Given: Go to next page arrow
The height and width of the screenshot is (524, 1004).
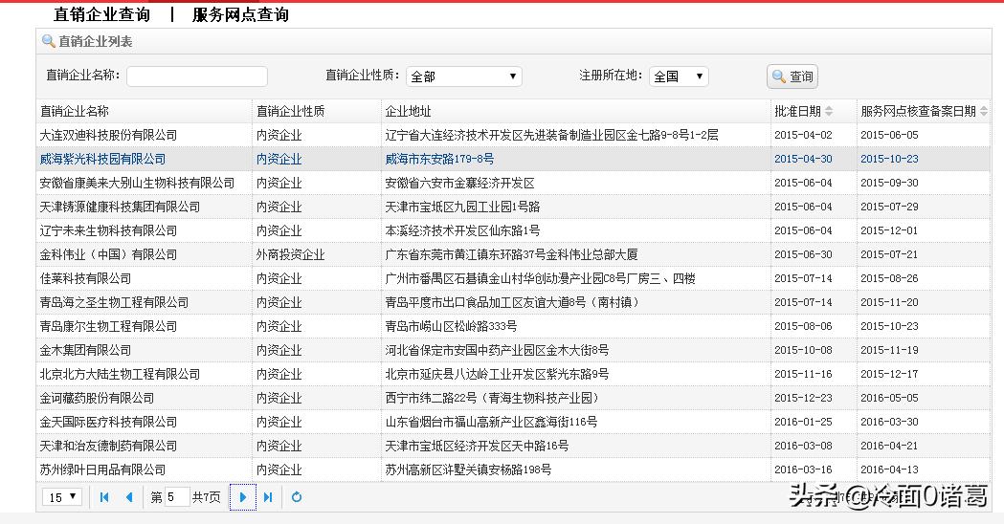Looking at the screenshot, I should (x=243, y=497).
